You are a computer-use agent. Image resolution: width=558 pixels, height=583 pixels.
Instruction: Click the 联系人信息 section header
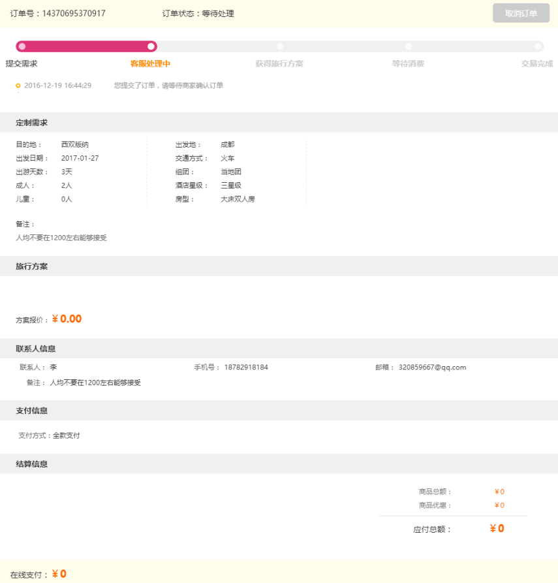36,349
